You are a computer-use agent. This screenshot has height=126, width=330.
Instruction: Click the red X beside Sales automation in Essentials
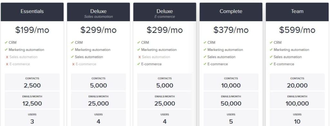pyautogui.click(x=7, y=57)
